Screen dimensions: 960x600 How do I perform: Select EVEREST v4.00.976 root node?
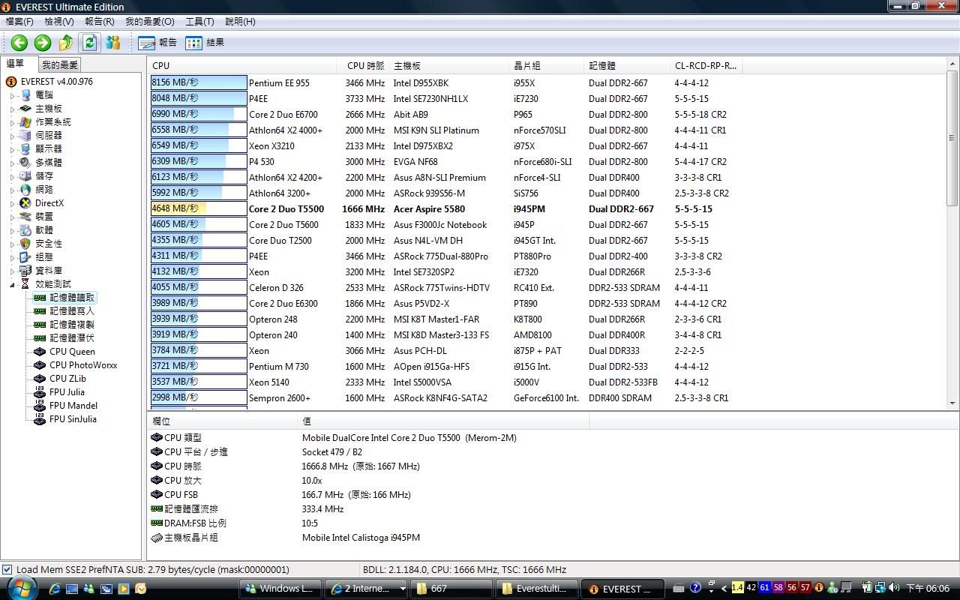tap(57, 82)
